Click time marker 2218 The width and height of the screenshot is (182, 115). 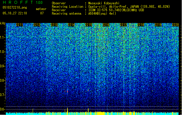tap(141, 25)
